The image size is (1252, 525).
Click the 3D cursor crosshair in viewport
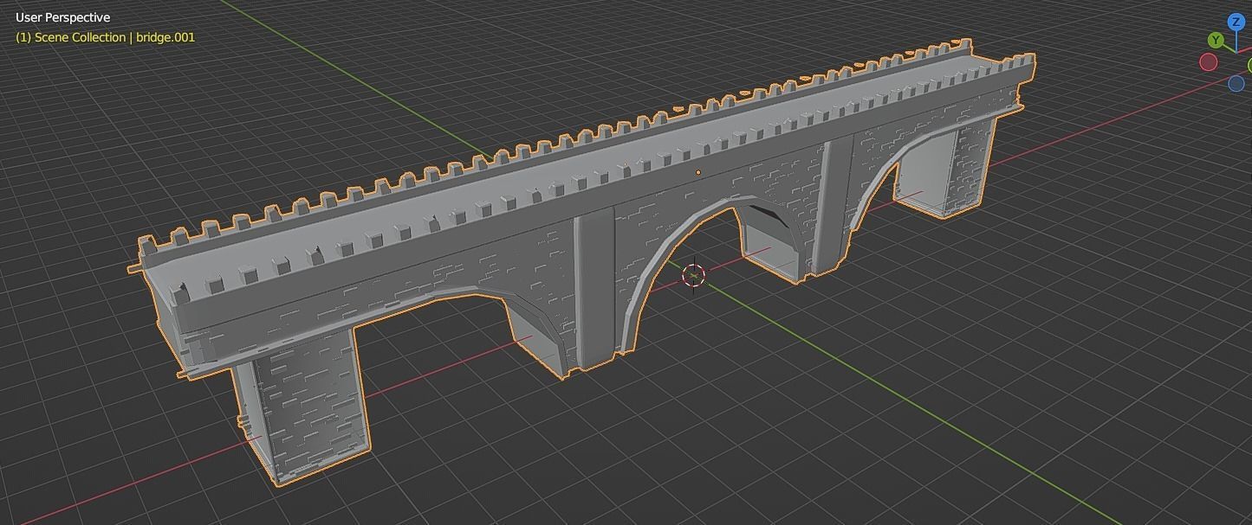click(x=694, y=276)
